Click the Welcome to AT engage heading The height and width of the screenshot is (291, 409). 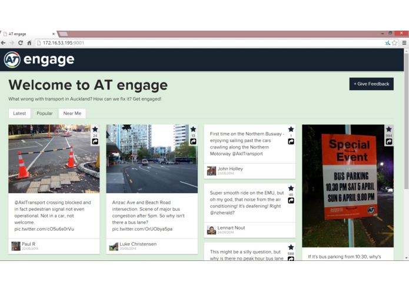[88, 85]
